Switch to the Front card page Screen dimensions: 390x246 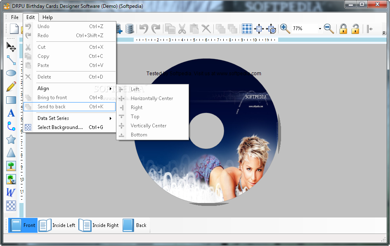[23, 225]
